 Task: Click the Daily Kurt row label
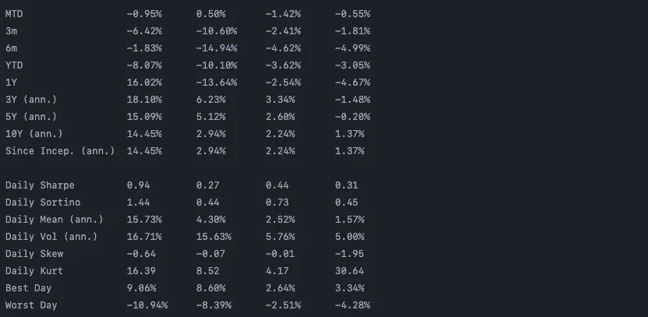[34, 271]
